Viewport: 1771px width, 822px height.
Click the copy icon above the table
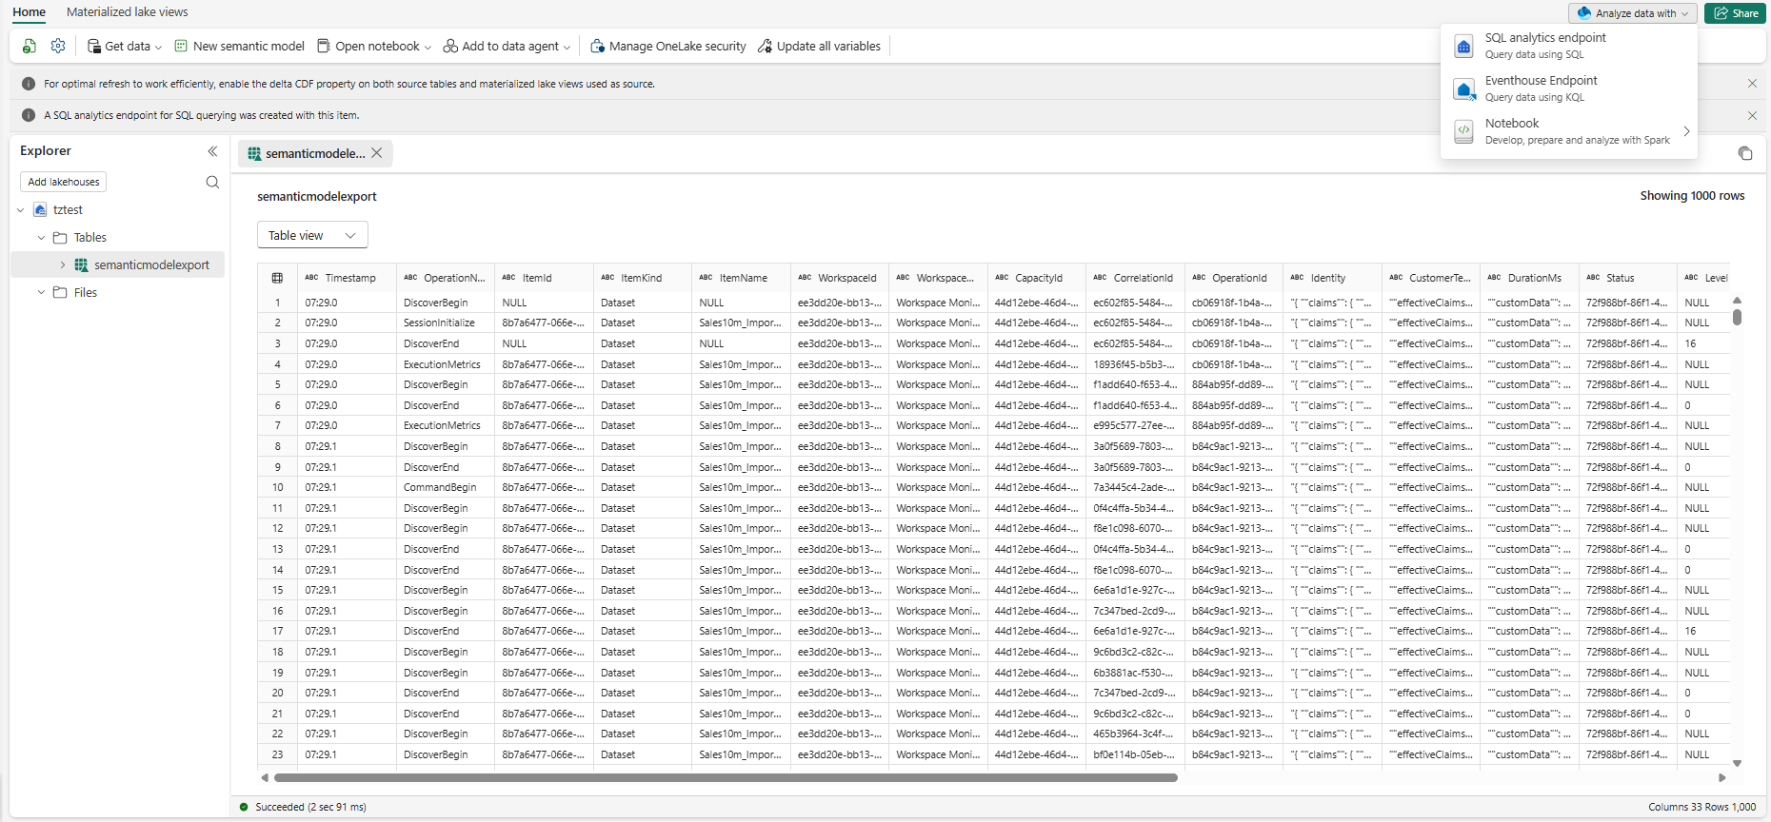pos(1744,153)
